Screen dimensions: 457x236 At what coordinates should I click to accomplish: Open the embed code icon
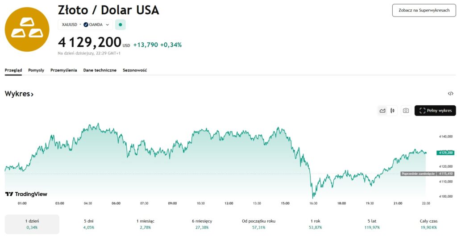(450, 94)
